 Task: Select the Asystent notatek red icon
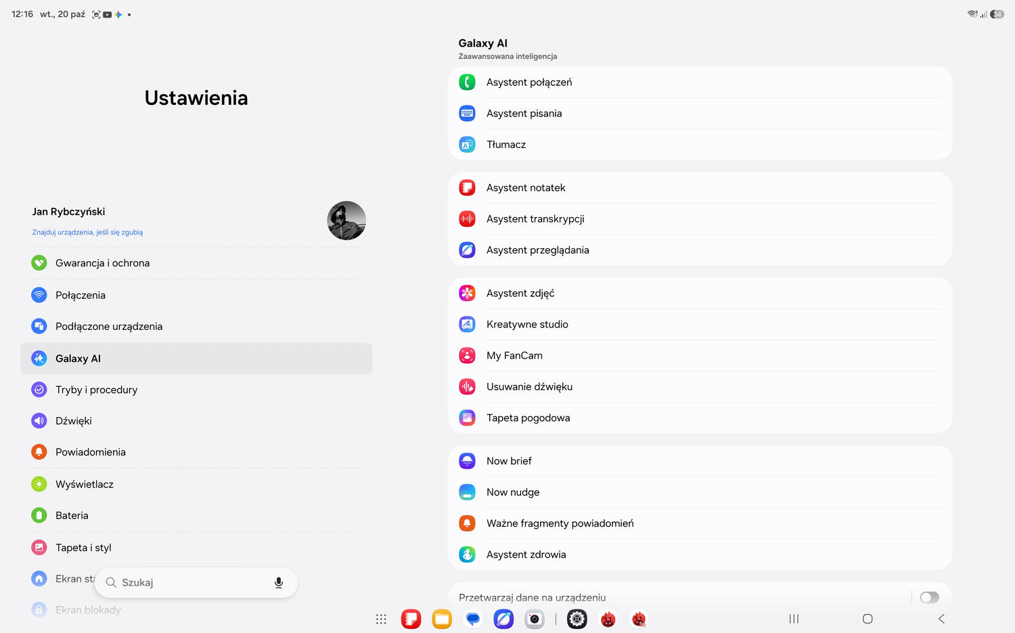click(x=467, y=188)
